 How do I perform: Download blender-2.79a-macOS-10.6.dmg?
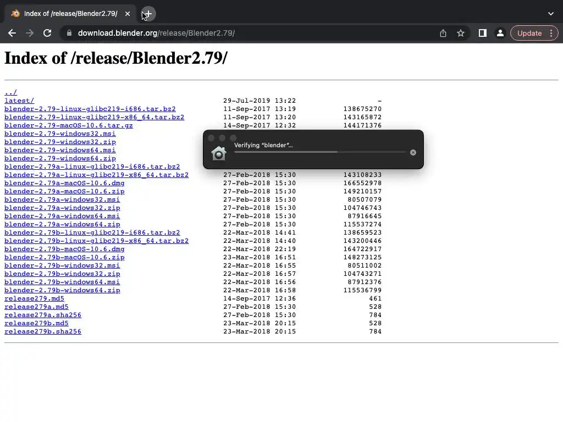64,183
